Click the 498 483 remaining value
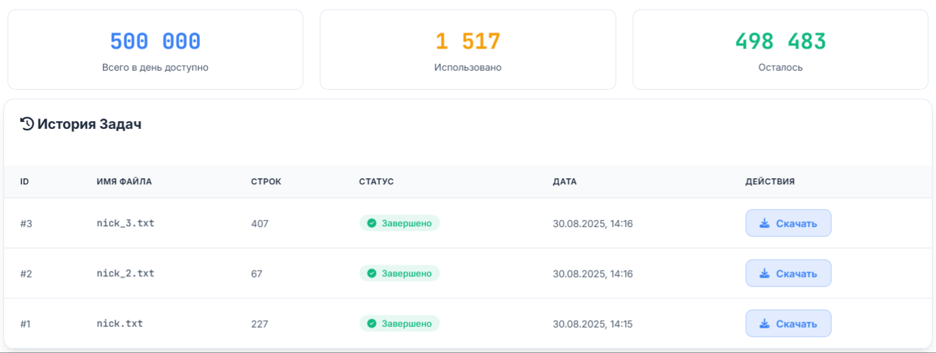This screenshot has height=353, width=936. pos(781,42)
